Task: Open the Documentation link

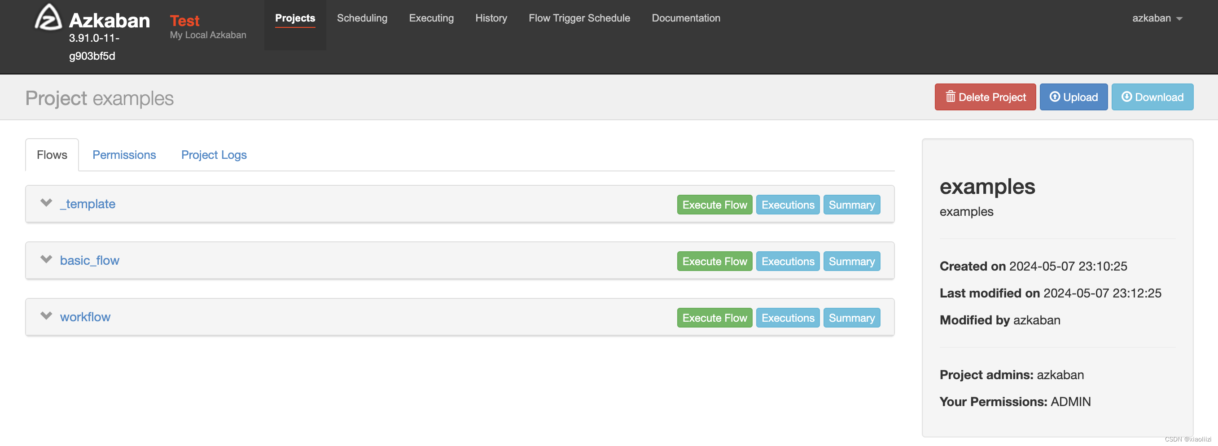Action: tap(686, 18)
